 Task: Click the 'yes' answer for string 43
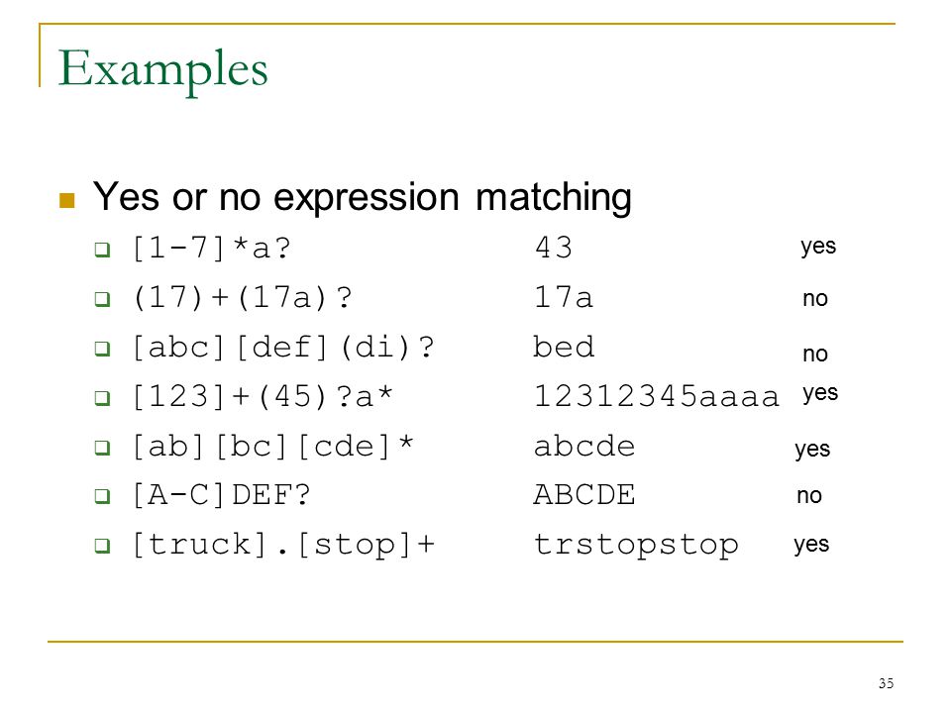point(818,247)
